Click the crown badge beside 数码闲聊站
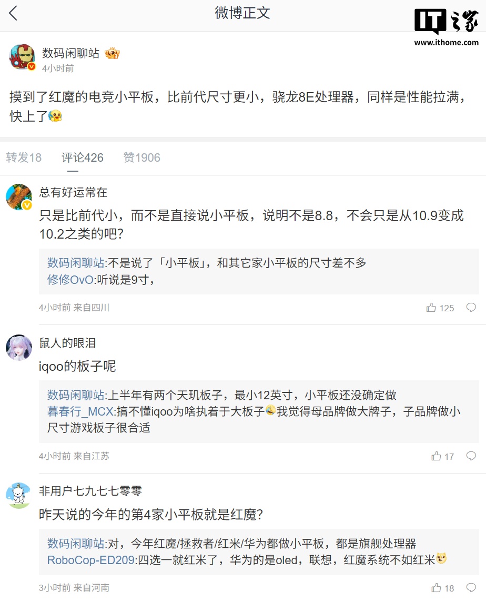Viewport: 486px width, 601px height. pyautogui.click(x=112, y=53)
